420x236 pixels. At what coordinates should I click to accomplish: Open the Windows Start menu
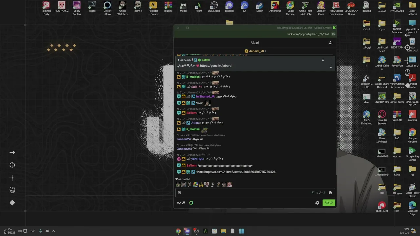241,231
